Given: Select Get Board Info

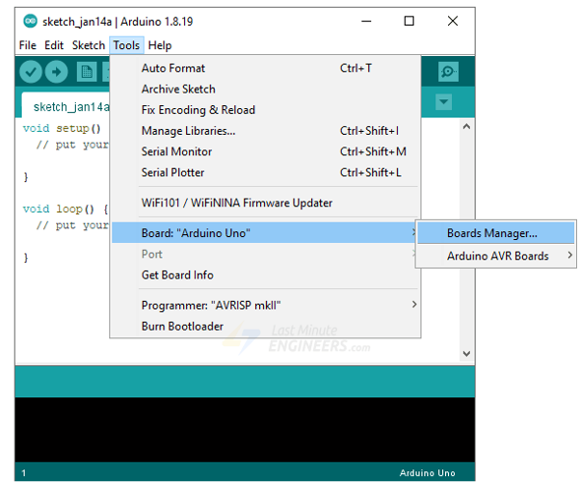Looking at the screenshot, I should click(x=265, y=275).
